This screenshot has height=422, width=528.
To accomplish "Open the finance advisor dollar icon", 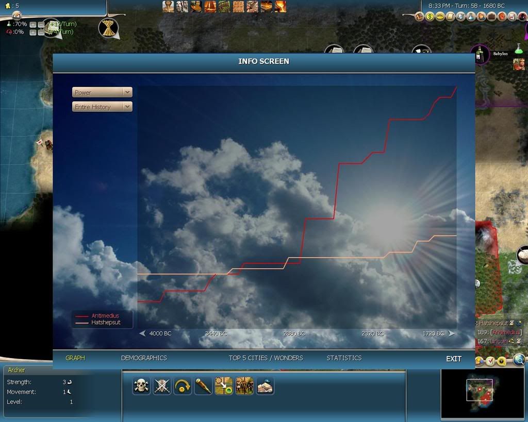I will tap(430, 16).
